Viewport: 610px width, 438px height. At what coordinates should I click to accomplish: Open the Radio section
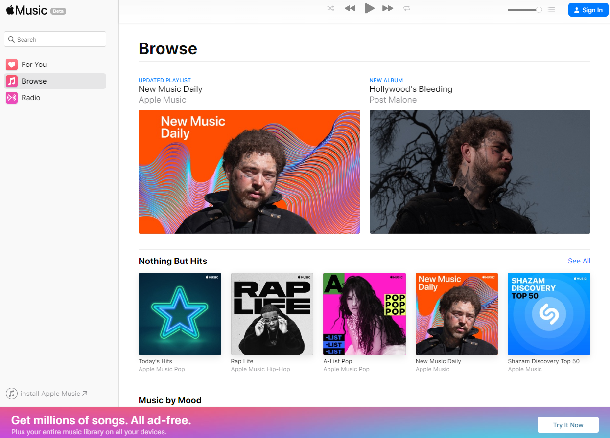click(55, 98)
